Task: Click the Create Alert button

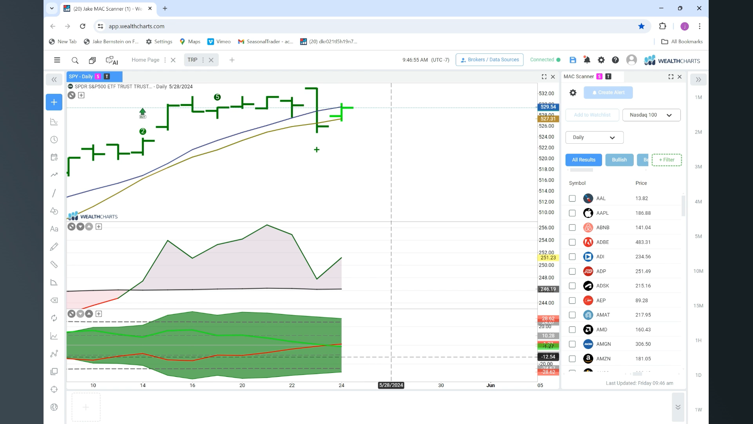Action: [x=608, y=93]
